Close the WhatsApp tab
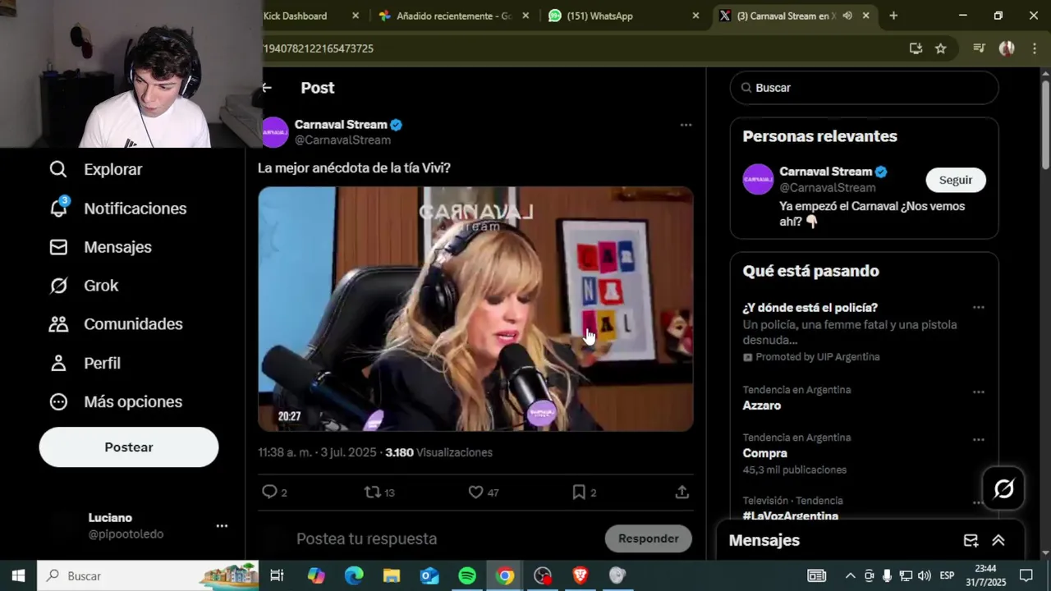The width and height of the screenshot is (1051, 591). pos(695,16)
